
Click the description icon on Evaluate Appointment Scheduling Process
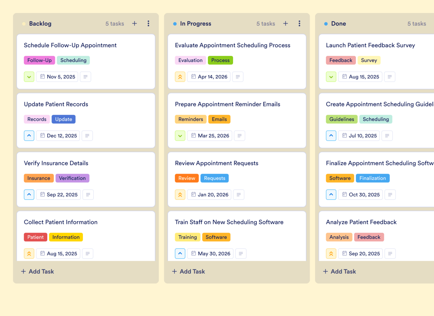tap(238, 77)
